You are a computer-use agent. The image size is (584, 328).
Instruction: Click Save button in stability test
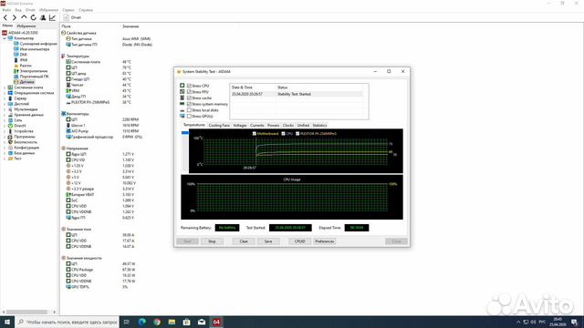(268, 241)
